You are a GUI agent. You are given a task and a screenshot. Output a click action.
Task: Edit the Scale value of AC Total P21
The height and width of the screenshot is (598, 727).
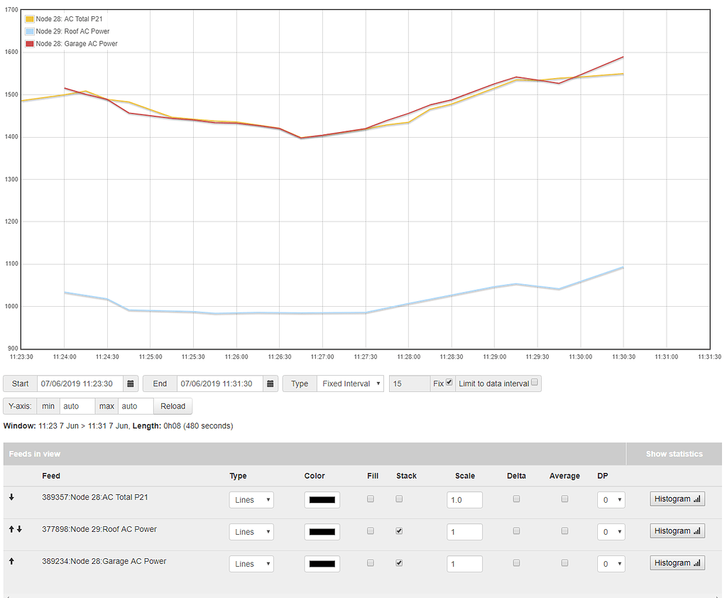pos(464,499)
